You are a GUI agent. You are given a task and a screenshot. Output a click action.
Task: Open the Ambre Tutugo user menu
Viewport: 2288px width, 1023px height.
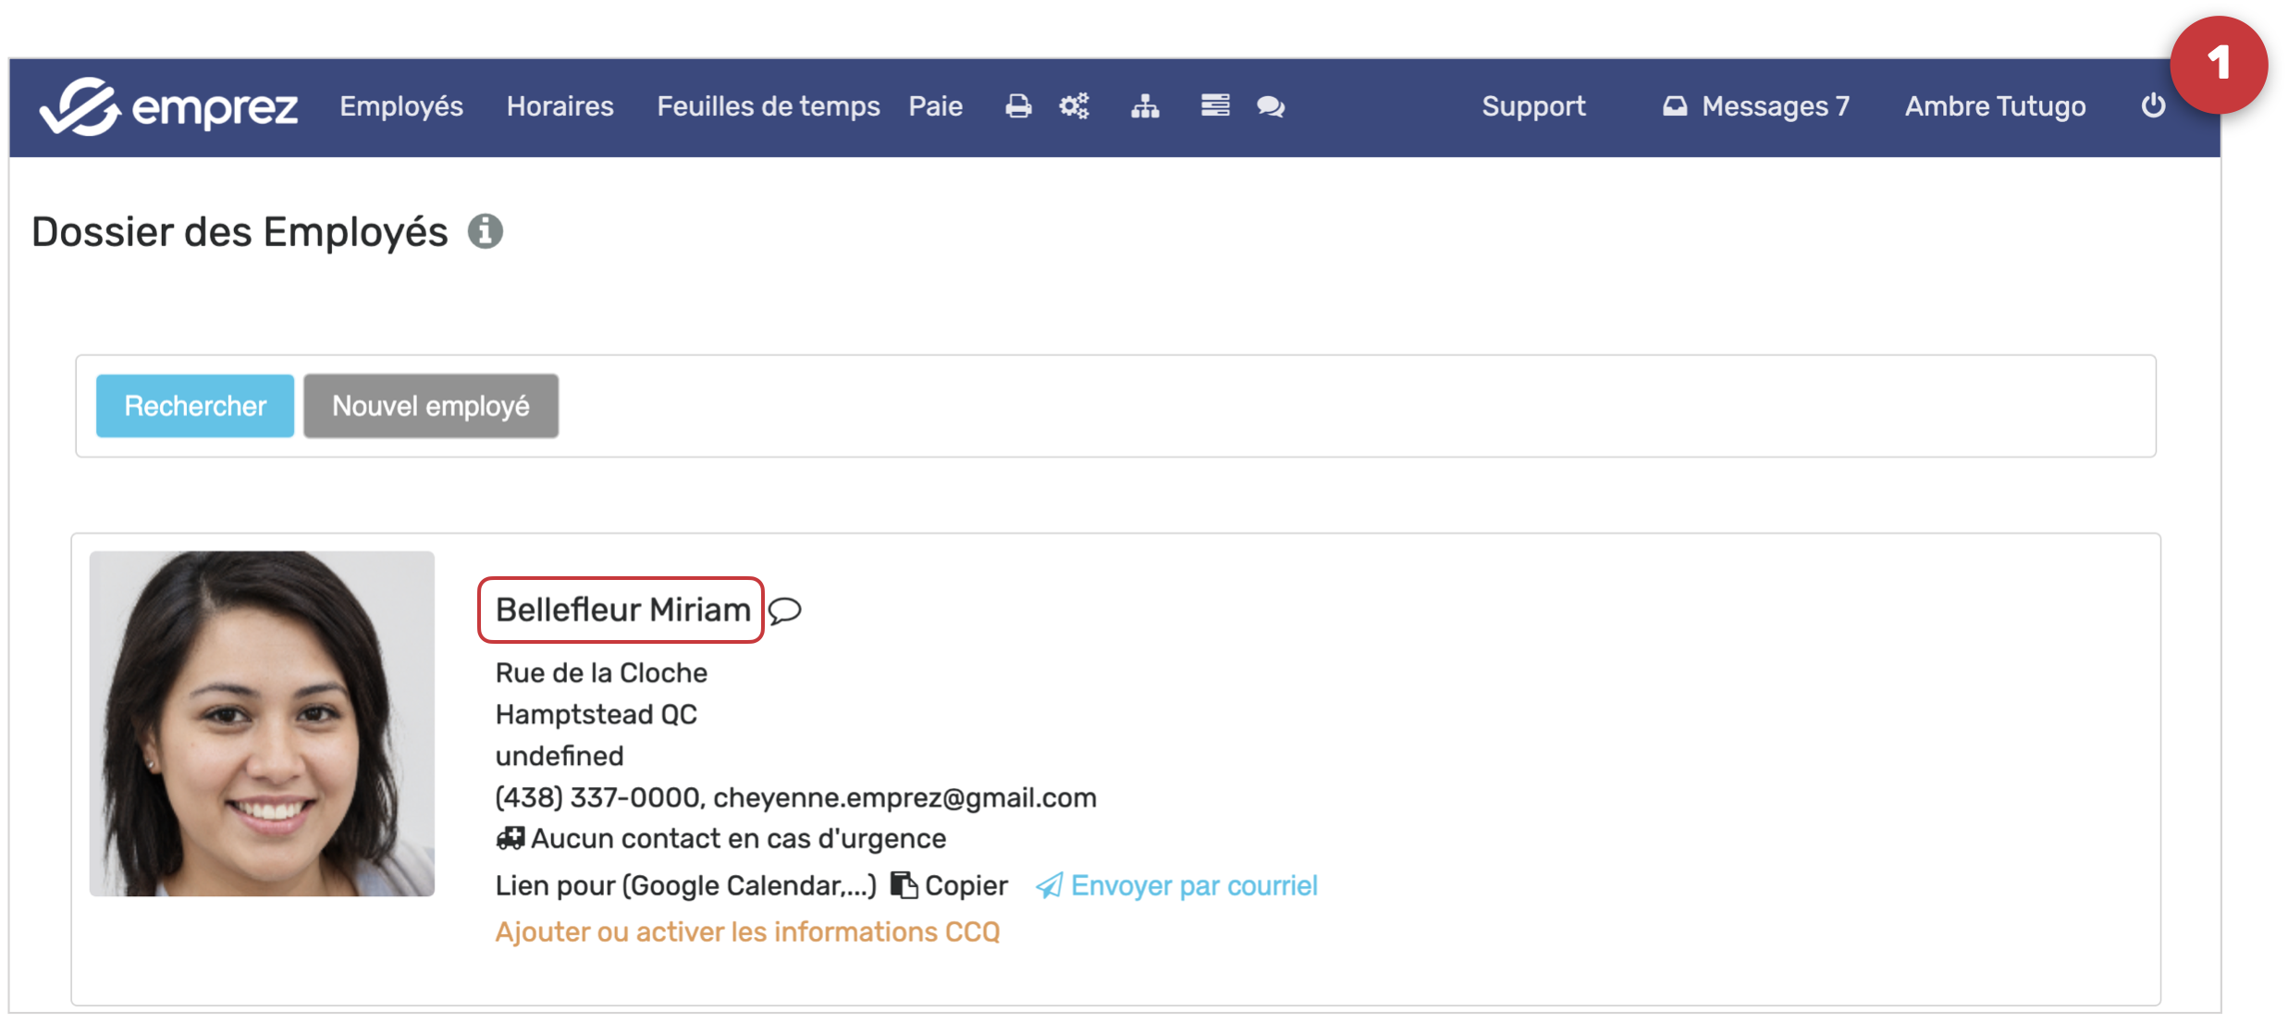click(x=1994, y=106)
